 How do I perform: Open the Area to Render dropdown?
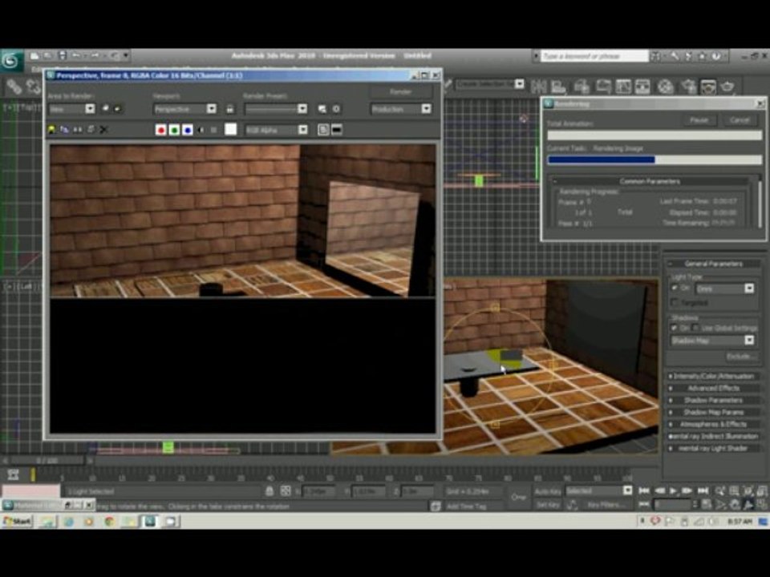click(71, 109)
